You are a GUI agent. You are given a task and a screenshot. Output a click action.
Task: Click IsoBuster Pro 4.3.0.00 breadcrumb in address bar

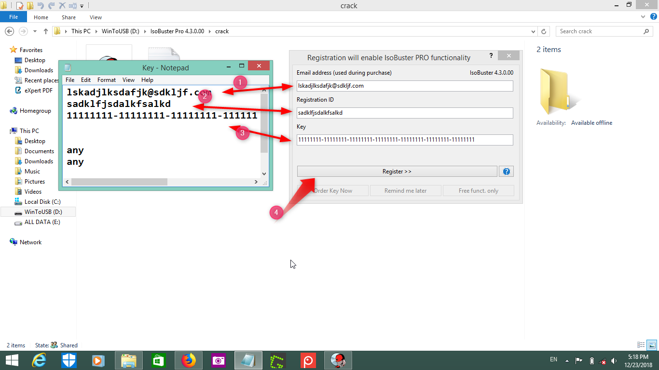tap(177, 31)
